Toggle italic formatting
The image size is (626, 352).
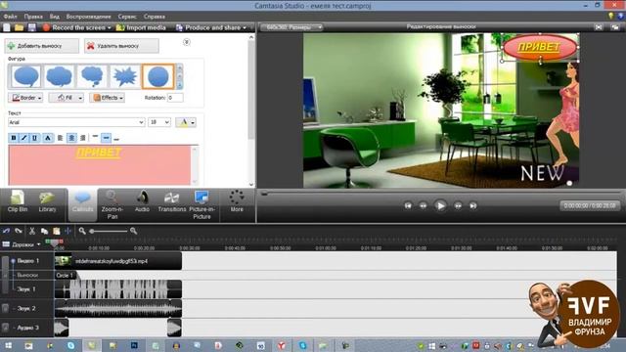pos(23,138)
